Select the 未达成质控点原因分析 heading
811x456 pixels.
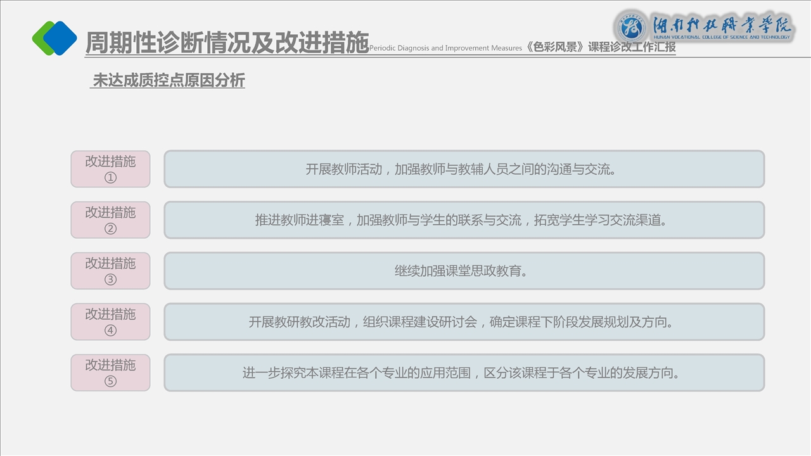169,81
